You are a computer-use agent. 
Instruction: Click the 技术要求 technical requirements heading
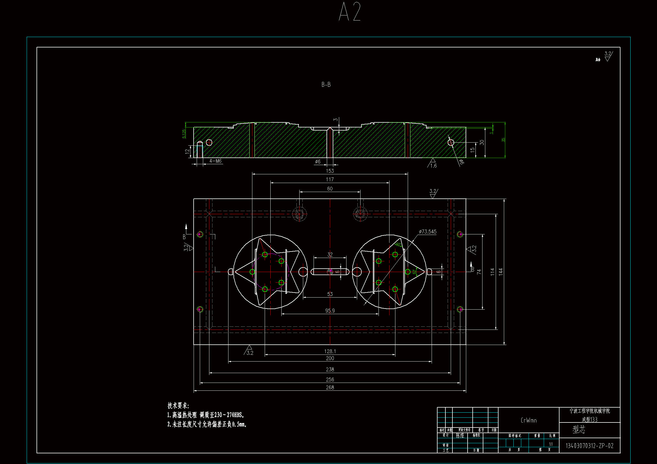click(178, 405)
